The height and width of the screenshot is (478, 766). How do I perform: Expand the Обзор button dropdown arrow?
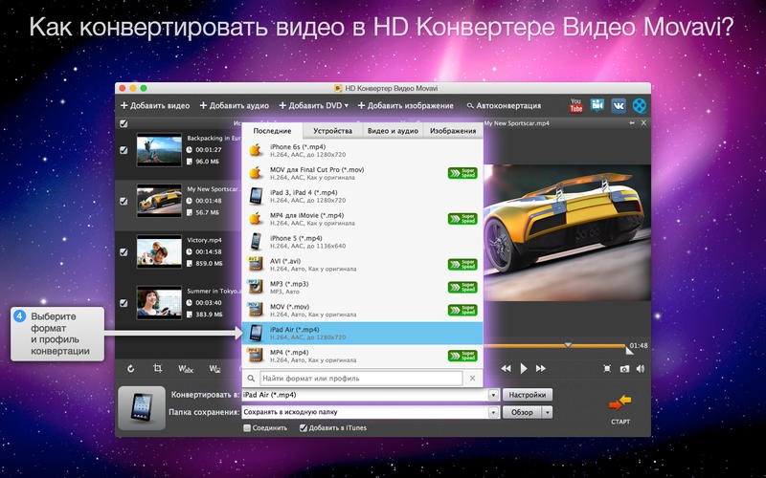pos(547,412)
